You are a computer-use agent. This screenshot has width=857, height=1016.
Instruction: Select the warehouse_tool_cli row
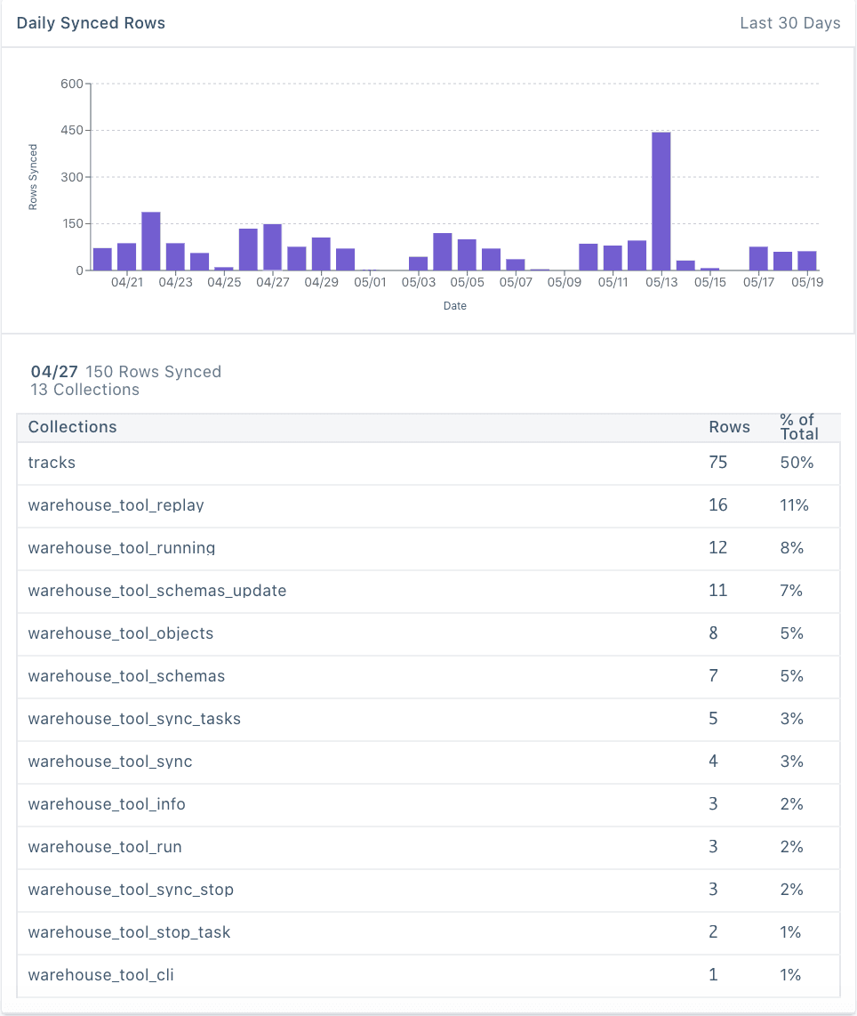[100, 975]
